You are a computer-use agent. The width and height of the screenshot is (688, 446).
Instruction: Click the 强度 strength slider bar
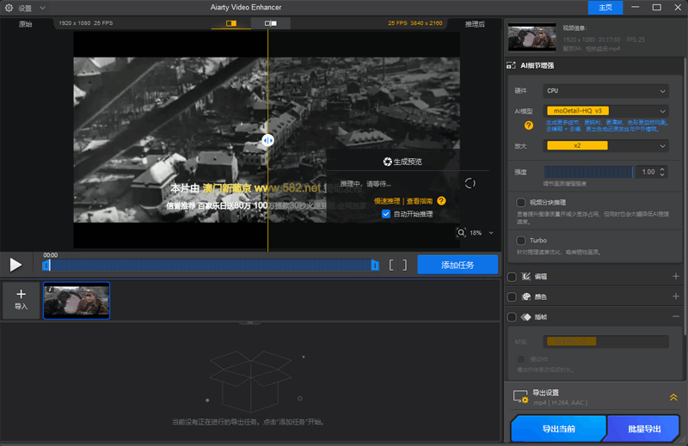tap(587, 172)
